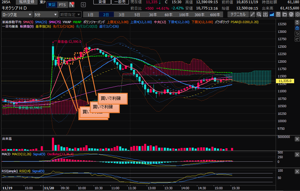
Task: Select the 3日 period tab
Action: [122, 14]
